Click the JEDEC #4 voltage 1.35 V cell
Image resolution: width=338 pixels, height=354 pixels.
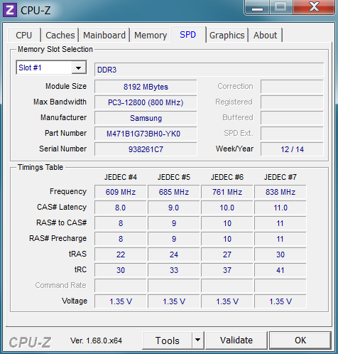(x=121, y=301)
